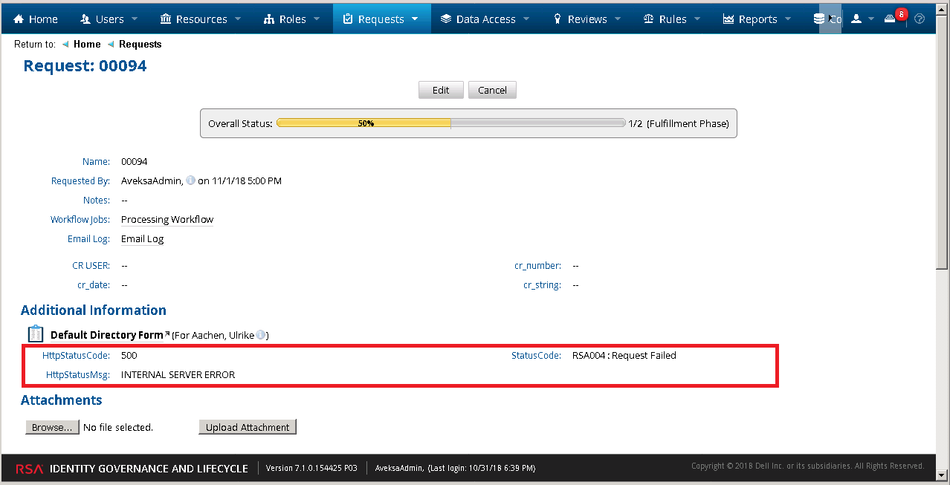Click the info icon next to AveksaAdmin
Screen dimensions: 950x485
[x=190, y=180]
